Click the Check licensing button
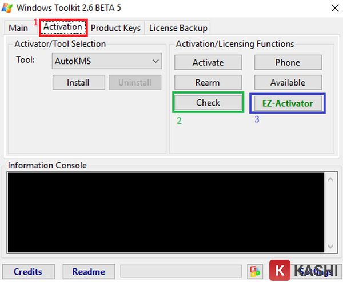This screenshot has width=343, height=282. coord(208,102)
